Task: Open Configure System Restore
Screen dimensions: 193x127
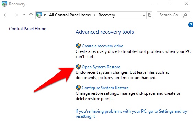Action: coord(105,88)
